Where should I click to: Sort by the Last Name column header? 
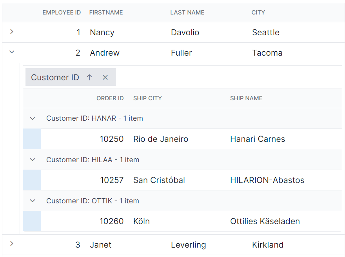[x=187, y=13]
